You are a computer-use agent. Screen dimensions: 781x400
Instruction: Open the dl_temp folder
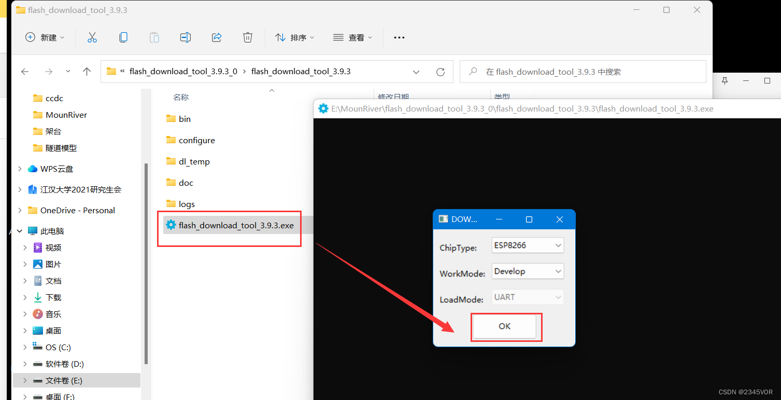pyautogui.click(x=188, y=161)
